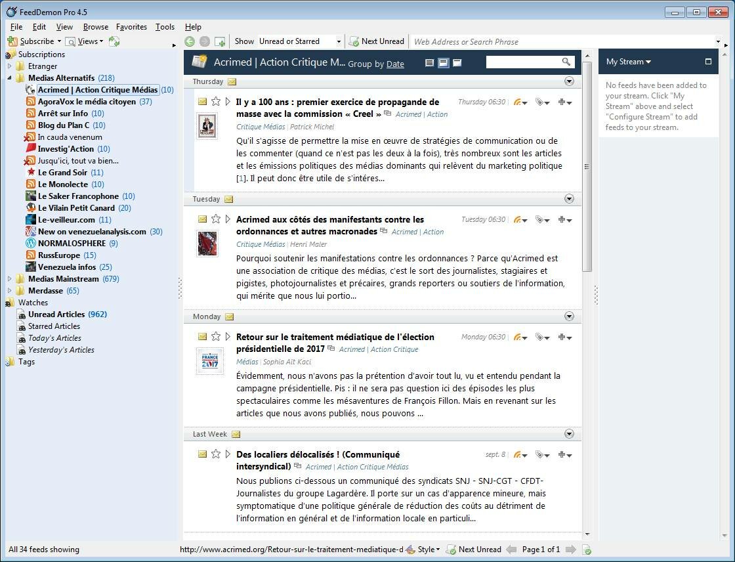This screenshot has height=562, width=735.
Task: Open the Edit menu
Action: tap(39, 27)
